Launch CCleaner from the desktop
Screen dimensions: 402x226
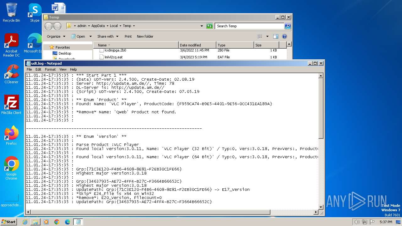[x=11, y=74]
